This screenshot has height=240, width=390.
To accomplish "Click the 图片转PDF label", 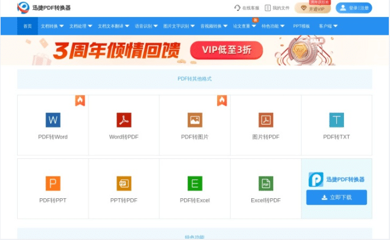I will tap(266, 137).
